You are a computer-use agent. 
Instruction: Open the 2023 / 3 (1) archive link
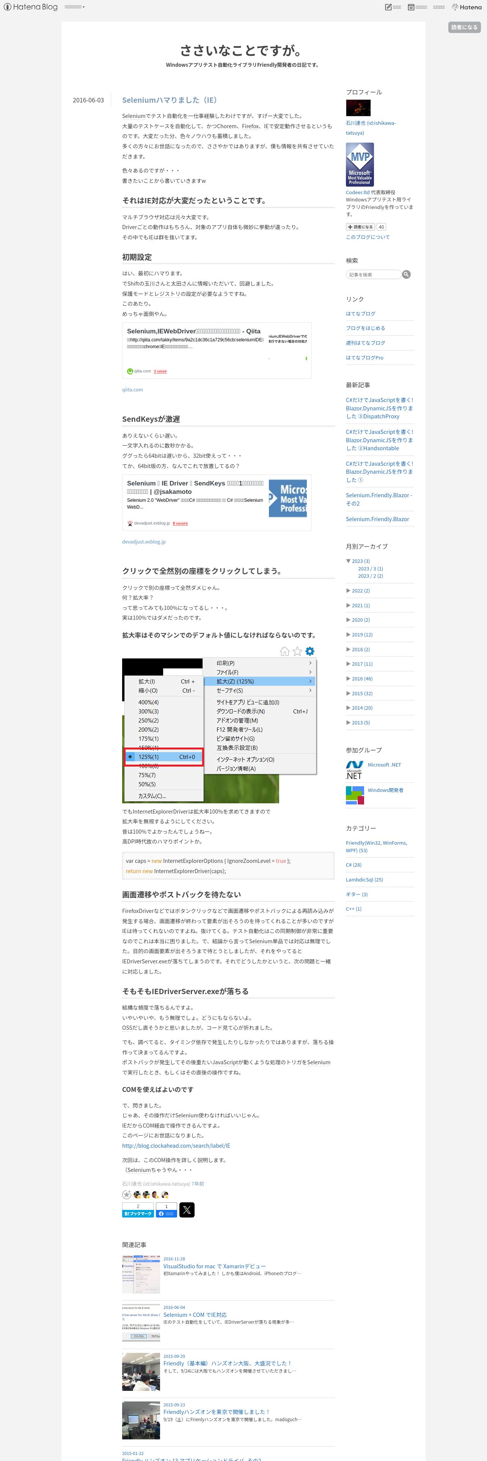click(370, 568)
